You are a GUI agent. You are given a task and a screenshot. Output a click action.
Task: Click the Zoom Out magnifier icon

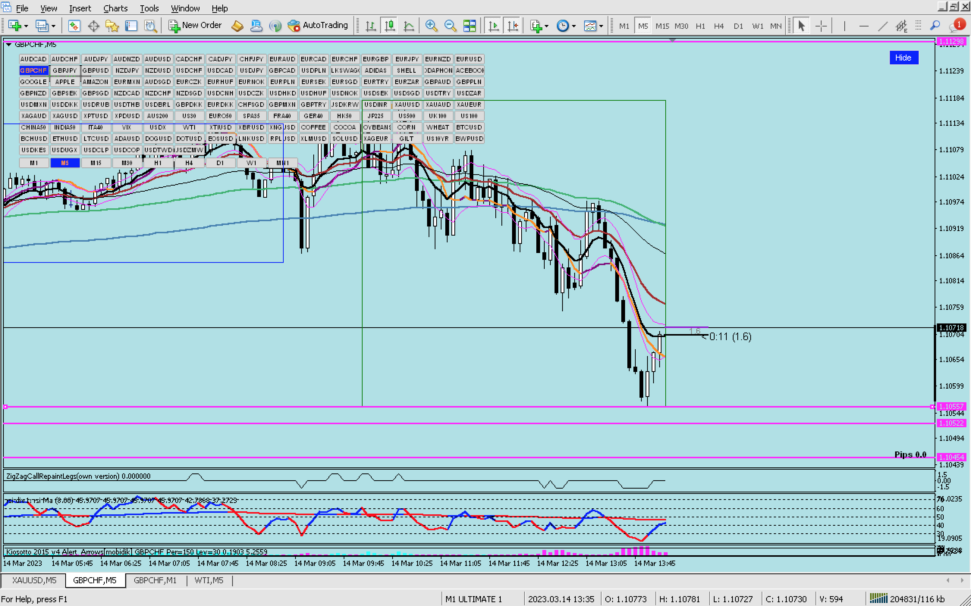coord(450,26)
